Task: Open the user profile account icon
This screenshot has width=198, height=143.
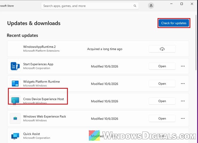Action: click(151, 6)
